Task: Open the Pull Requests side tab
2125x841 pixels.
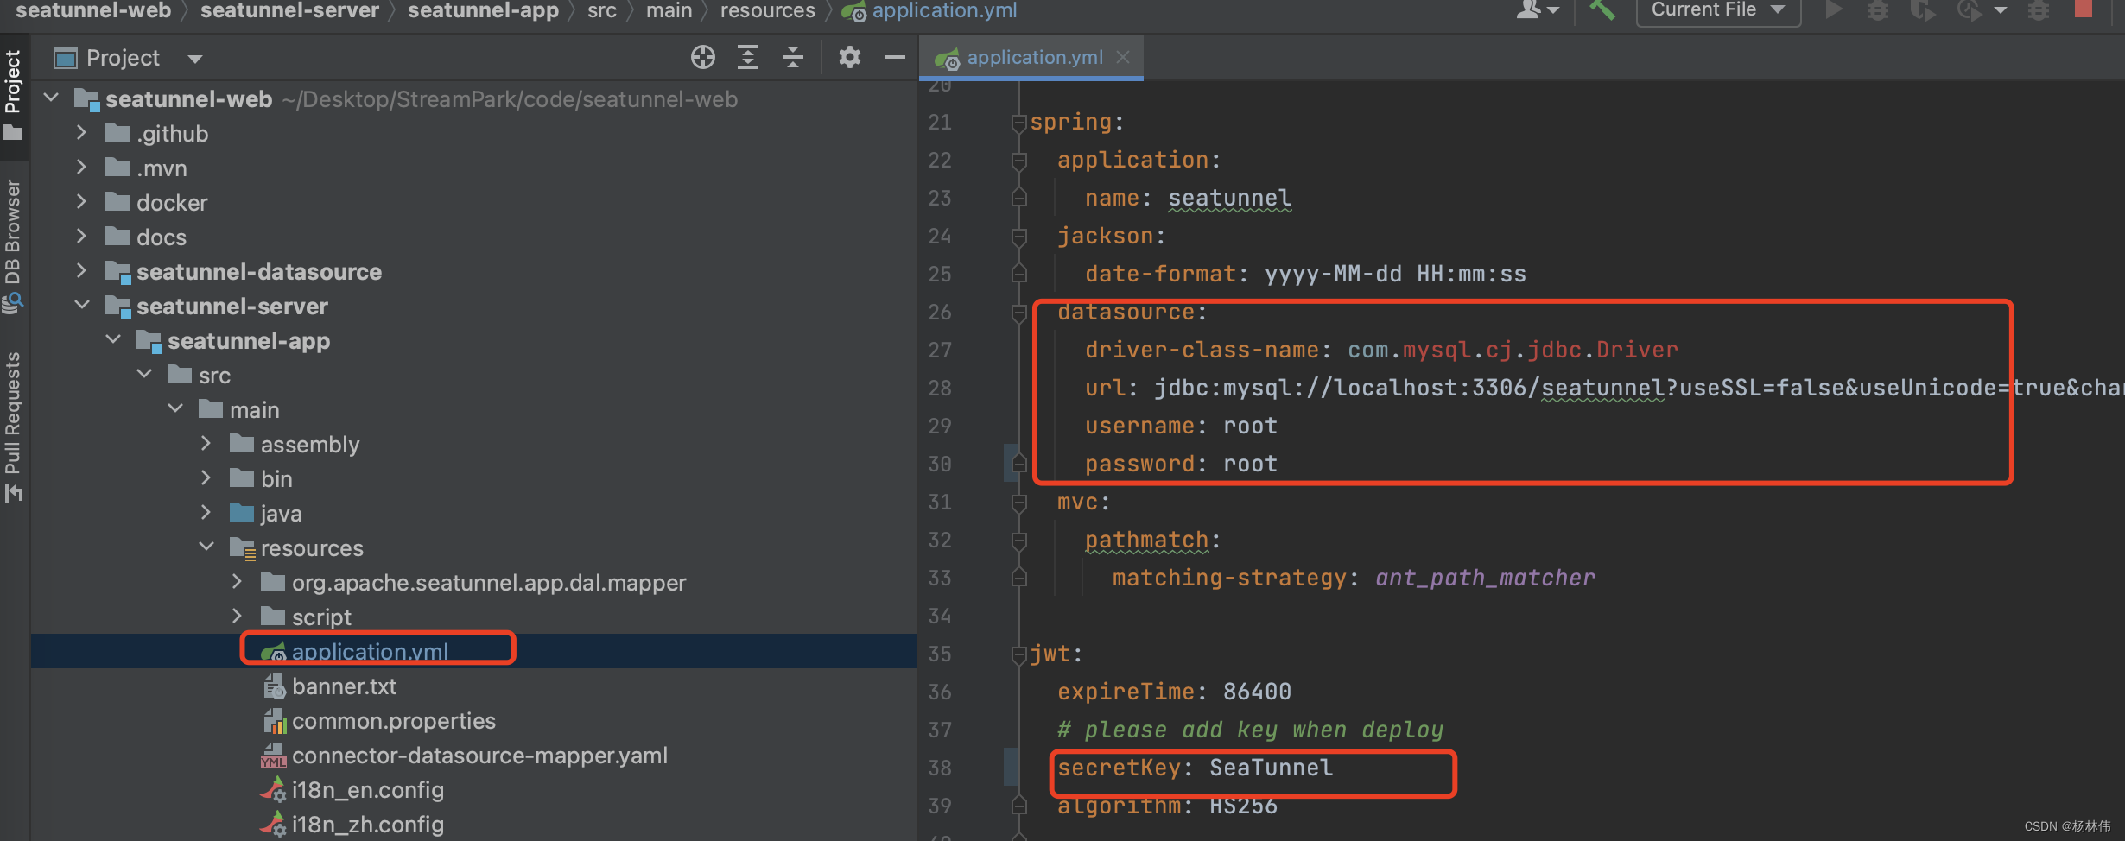Action: point(13,426)
